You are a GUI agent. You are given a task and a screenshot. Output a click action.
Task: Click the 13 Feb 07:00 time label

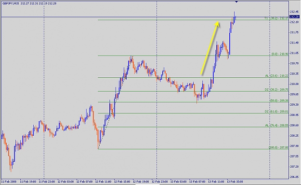(197, 182)
